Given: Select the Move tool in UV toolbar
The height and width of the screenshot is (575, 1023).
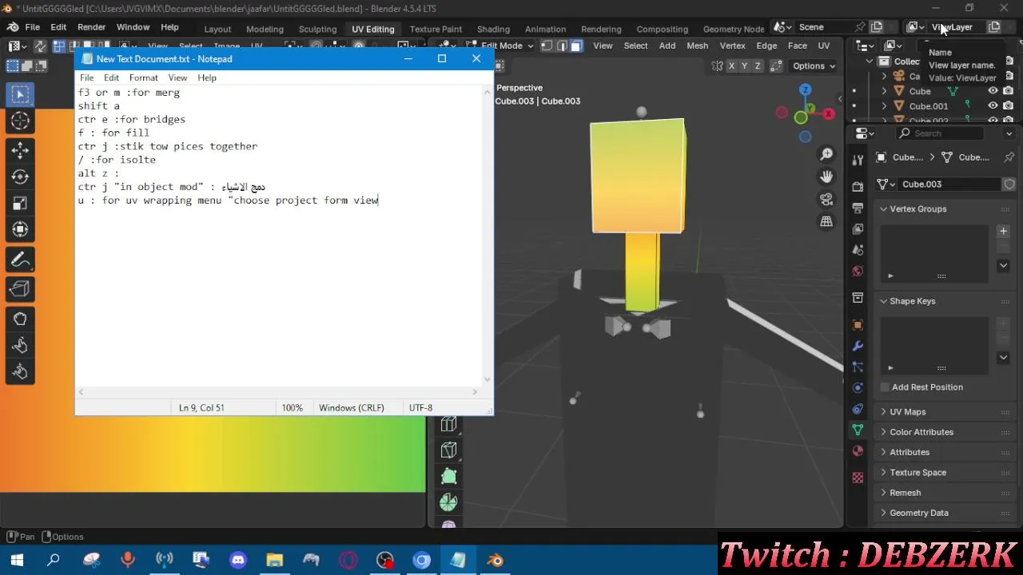Looking at the screenshot, I should [x=20, y=150].
